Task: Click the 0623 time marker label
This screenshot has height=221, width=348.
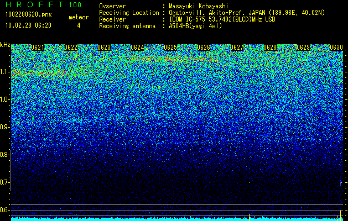Action: pyautogui.click(x=104, y=48)
